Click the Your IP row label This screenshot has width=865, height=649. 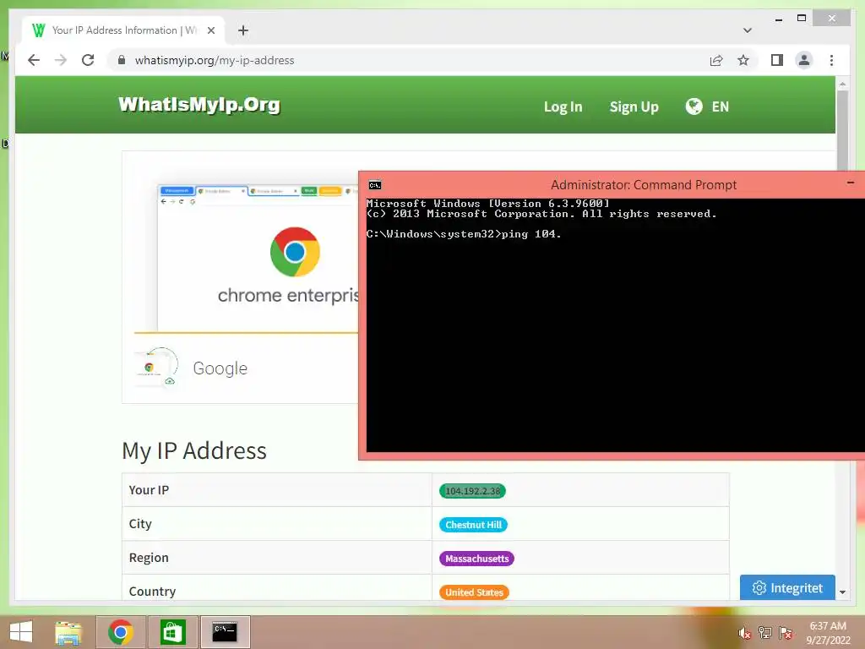149,490
